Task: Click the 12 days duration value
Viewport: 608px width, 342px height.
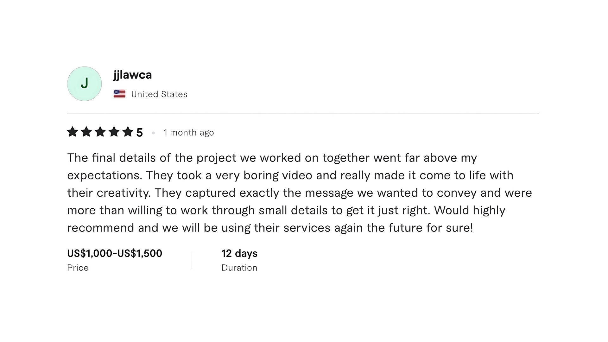Action: pos(239,254)
